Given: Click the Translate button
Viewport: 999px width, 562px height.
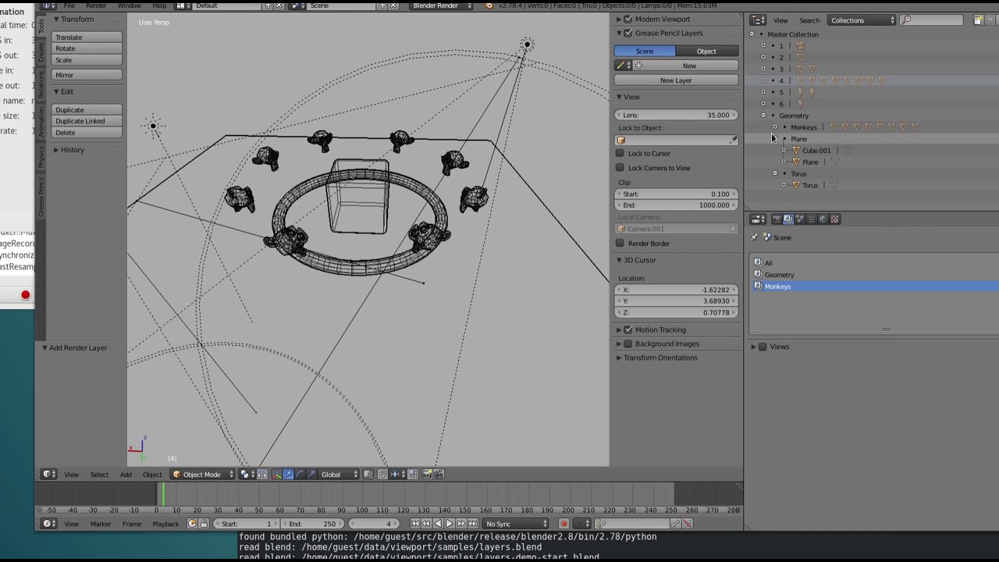Looking at the screenshot, I should pyautogui.click(x=87, y=37).
